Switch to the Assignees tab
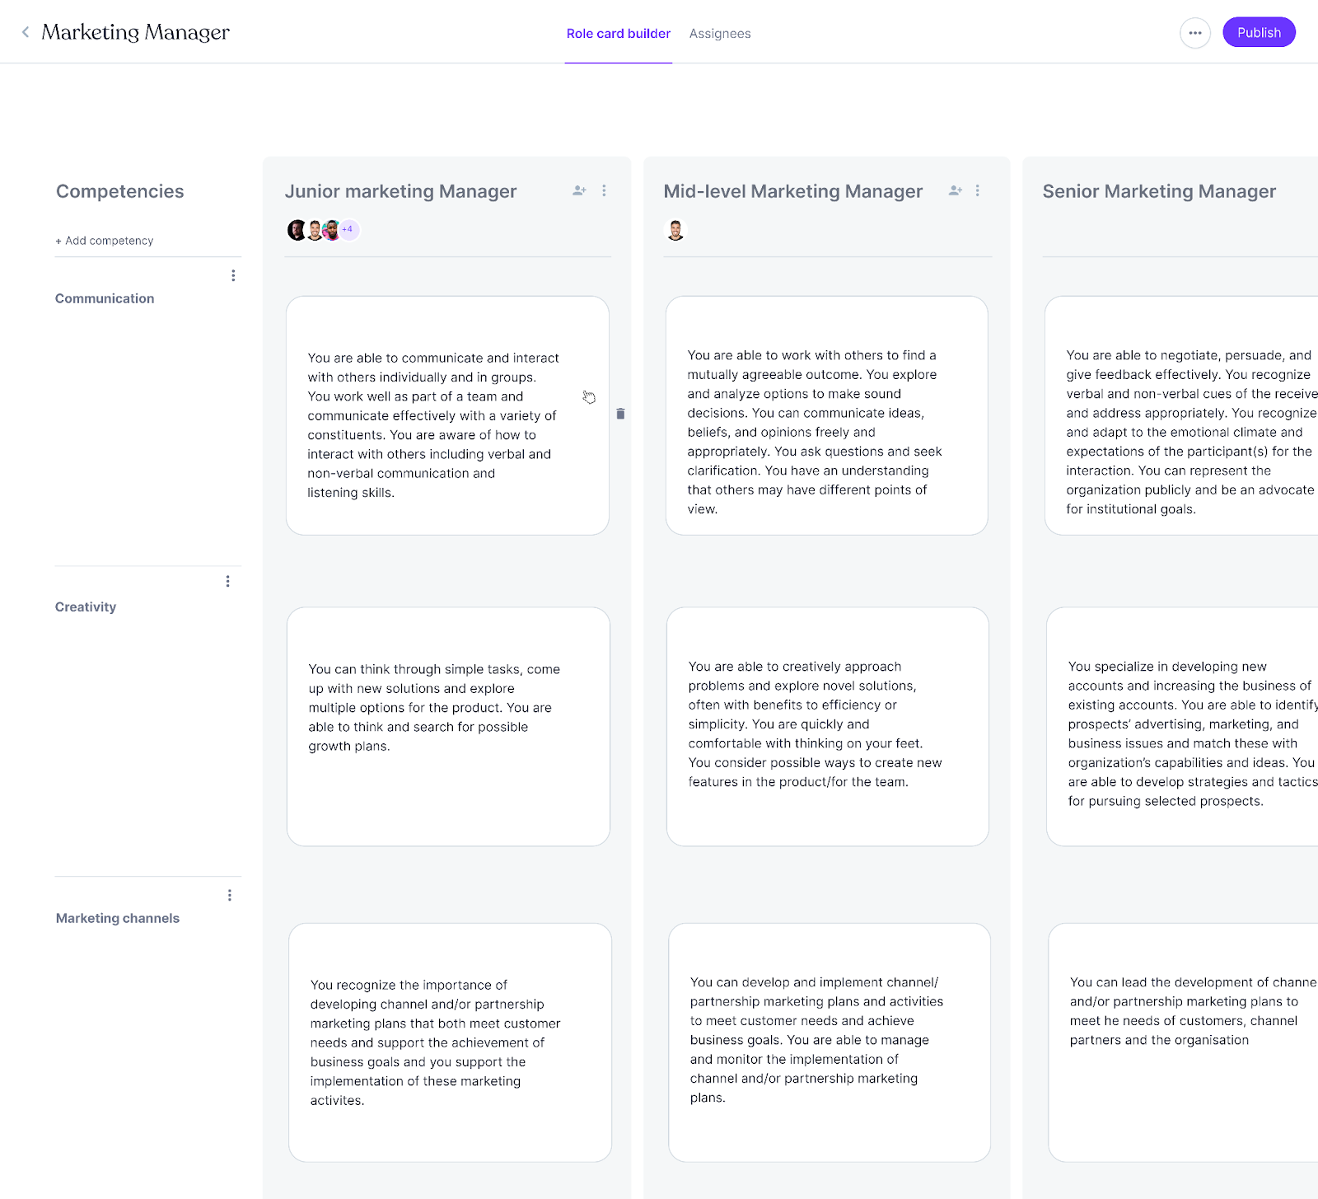1318x1199 pixels. (719, 34)
